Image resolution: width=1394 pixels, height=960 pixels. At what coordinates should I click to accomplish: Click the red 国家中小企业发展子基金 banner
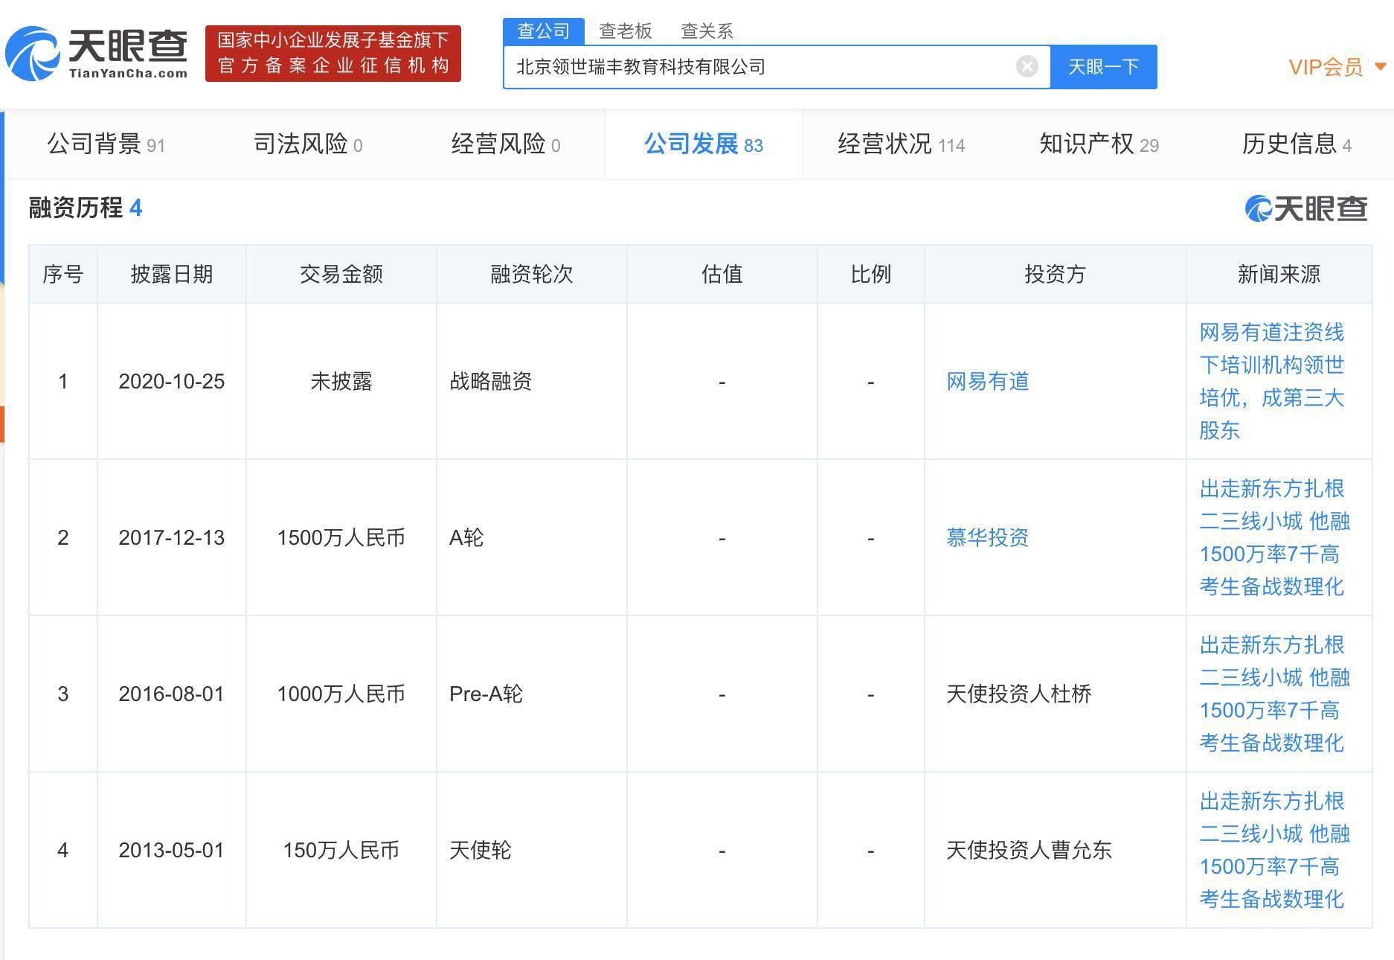[333, 54]
